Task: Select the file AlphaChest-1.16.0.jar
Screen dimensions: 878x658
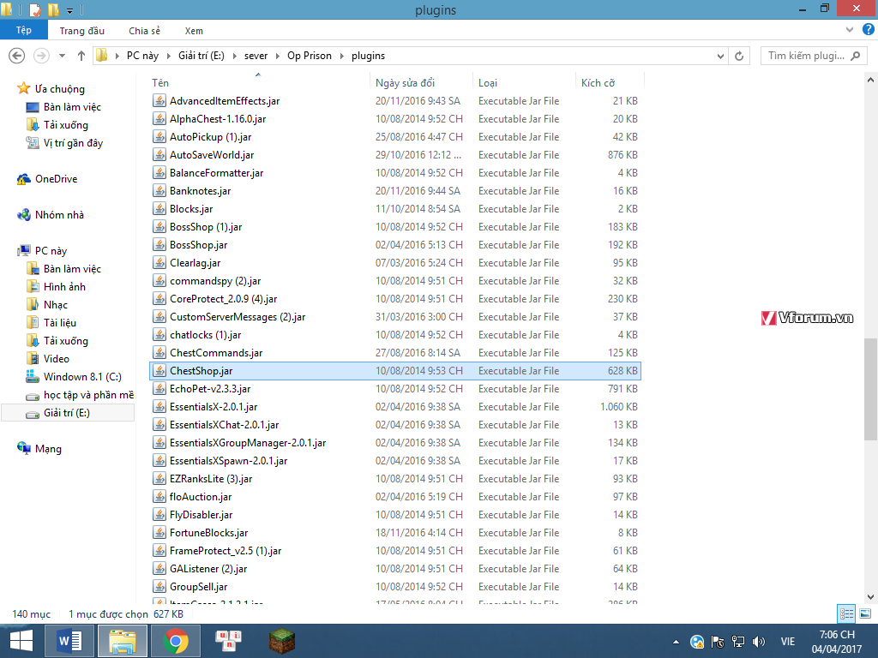Action: pyautogui.click(x=218, y=118)
